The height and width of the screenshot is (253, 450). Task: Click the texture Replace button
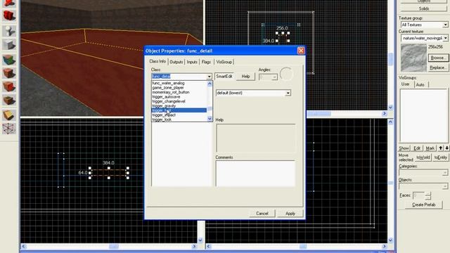tap(438, 67)
